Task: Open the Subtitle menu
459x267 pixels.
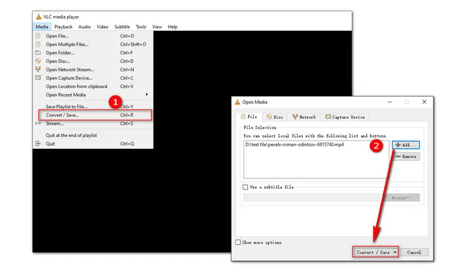Action: click(122, 27)
